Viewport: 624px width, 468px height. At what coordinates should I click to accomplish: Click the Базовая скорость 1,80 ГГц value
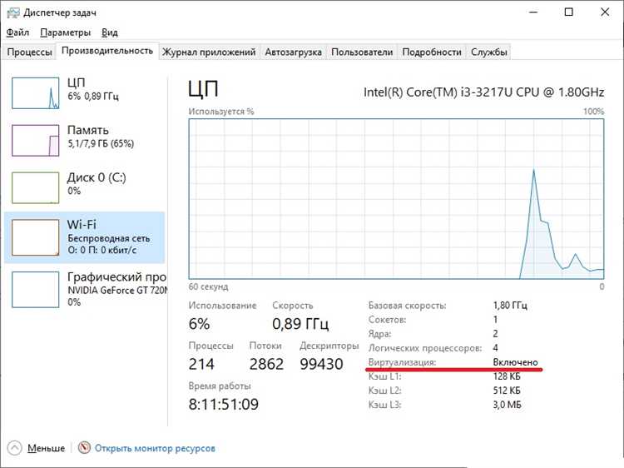tap(510, 306)
